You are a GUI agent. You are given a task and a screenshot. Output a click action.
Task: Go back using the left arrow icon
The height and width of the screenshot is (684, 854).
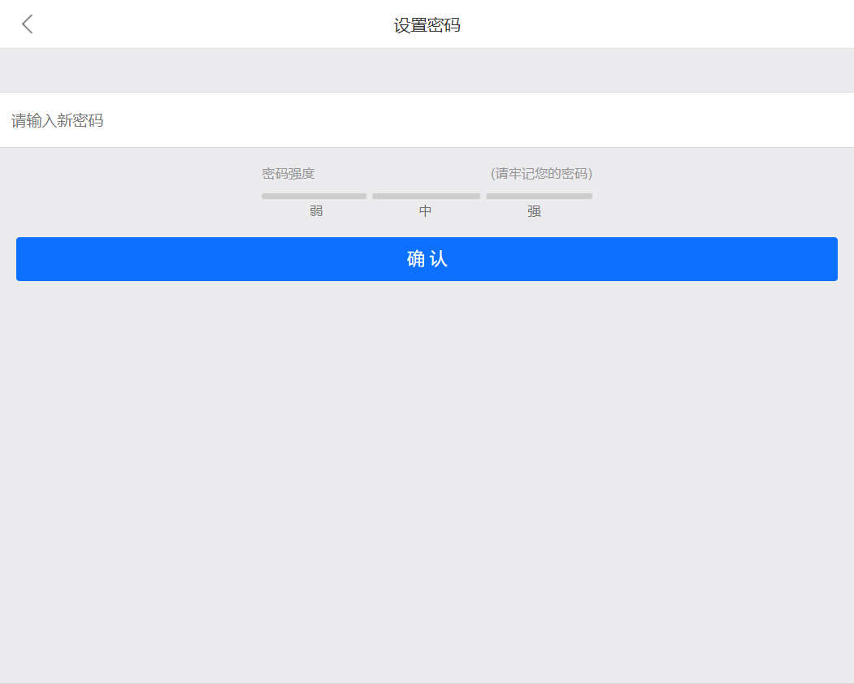(28, 24)
